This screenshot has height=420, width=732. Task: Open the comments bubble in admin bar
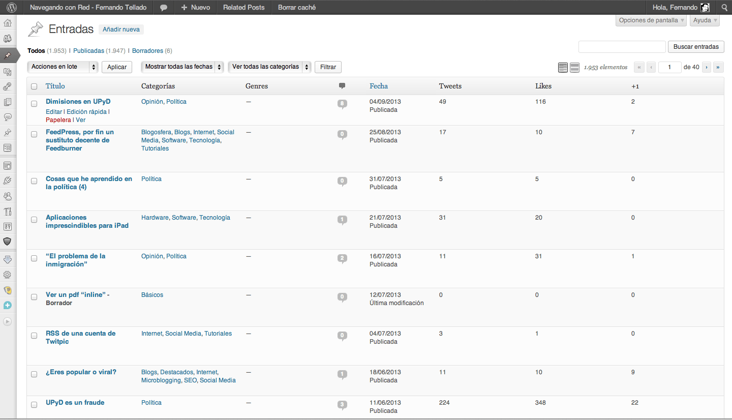pos(164,8)
